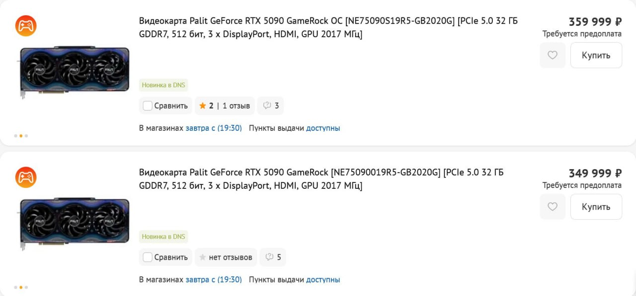Open comments bubble showing 5

click(273, 257)
